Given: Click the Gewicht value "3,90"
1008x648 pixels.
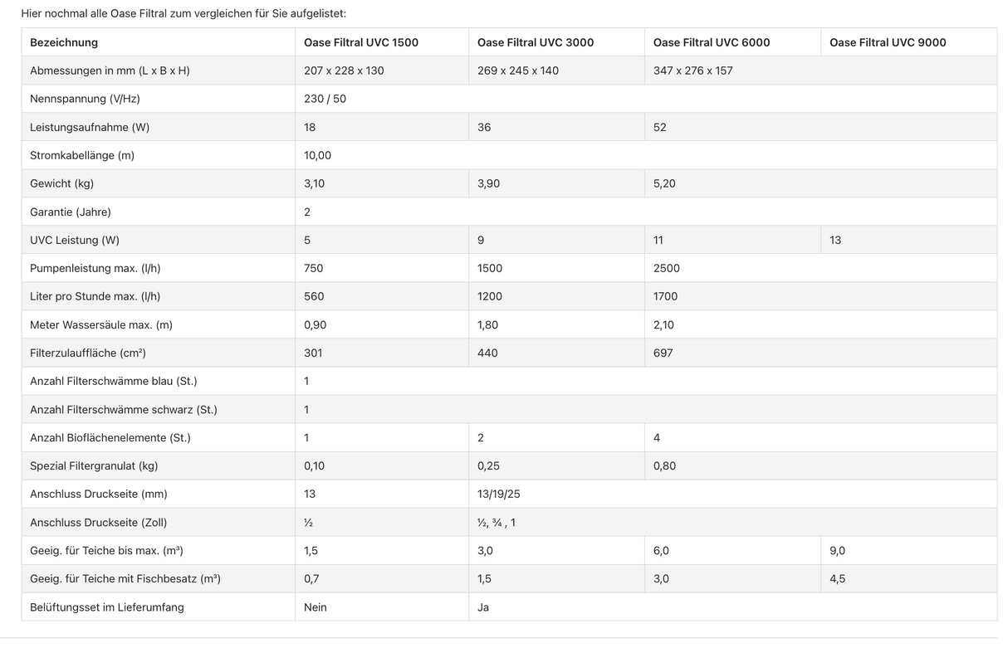Looking at the screenshot, I should [488, 183].
